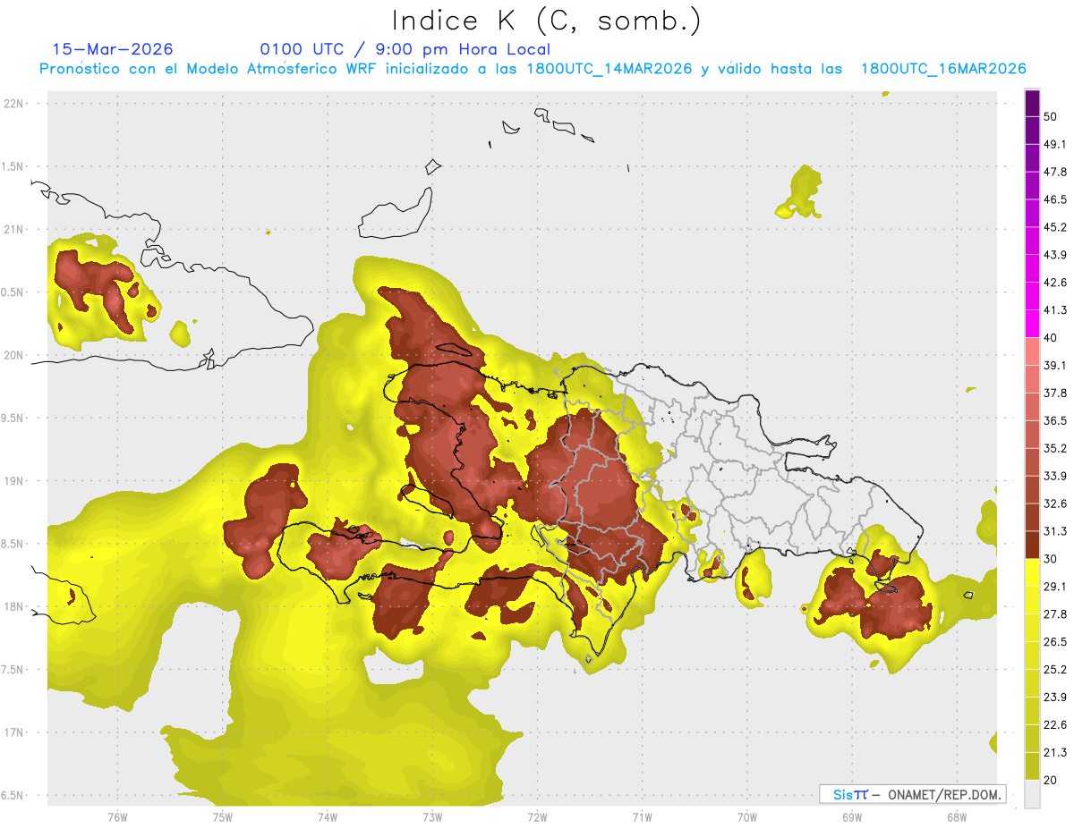Click the 1800UTC_14MAR2026 initialization timestamp
The image size is (1074, 829).
click(610, 69)
